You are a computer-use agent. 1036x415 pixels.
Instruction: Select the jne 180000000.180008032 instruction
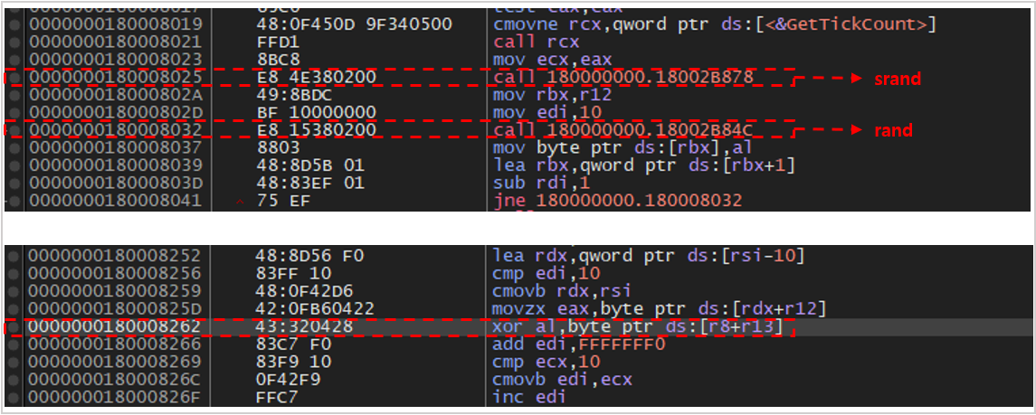coord(617,200)
